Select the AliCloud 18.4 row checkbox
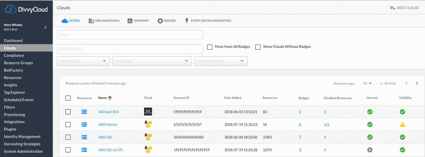 click(68, 112)
